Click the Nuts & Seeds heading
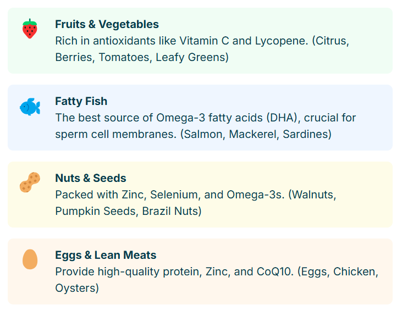This screenshot has width=402, height=316. point(90,178)
